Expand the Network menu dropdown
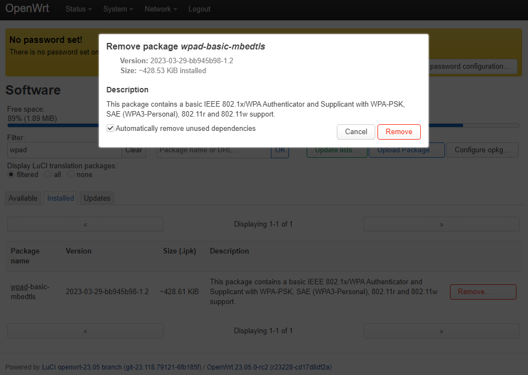Image resolution: width=528 pixels, height=375 pixels. coord(160,9)
